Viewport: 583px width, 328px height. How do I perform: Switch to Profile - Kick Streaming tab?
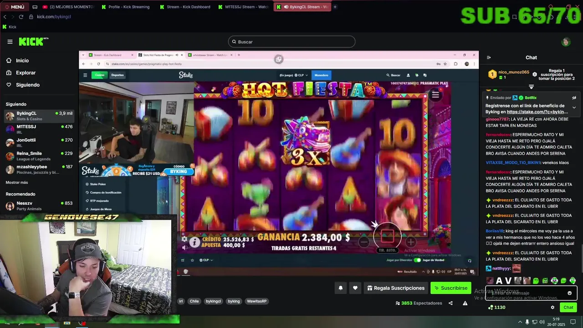pos(125,7)
